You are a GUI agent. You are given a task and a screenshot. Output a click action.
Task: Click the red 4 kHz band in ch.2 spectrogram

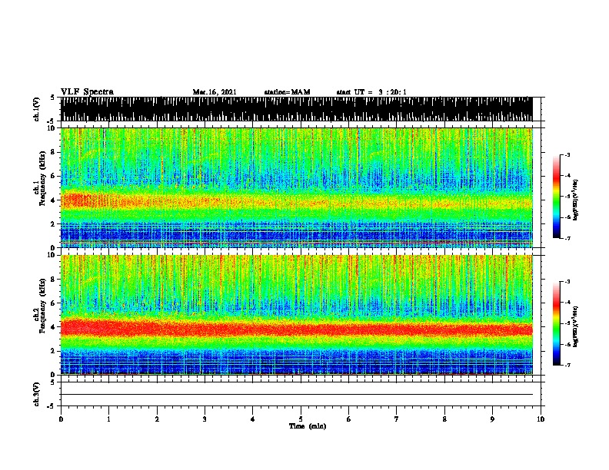[x=297, y=328]
